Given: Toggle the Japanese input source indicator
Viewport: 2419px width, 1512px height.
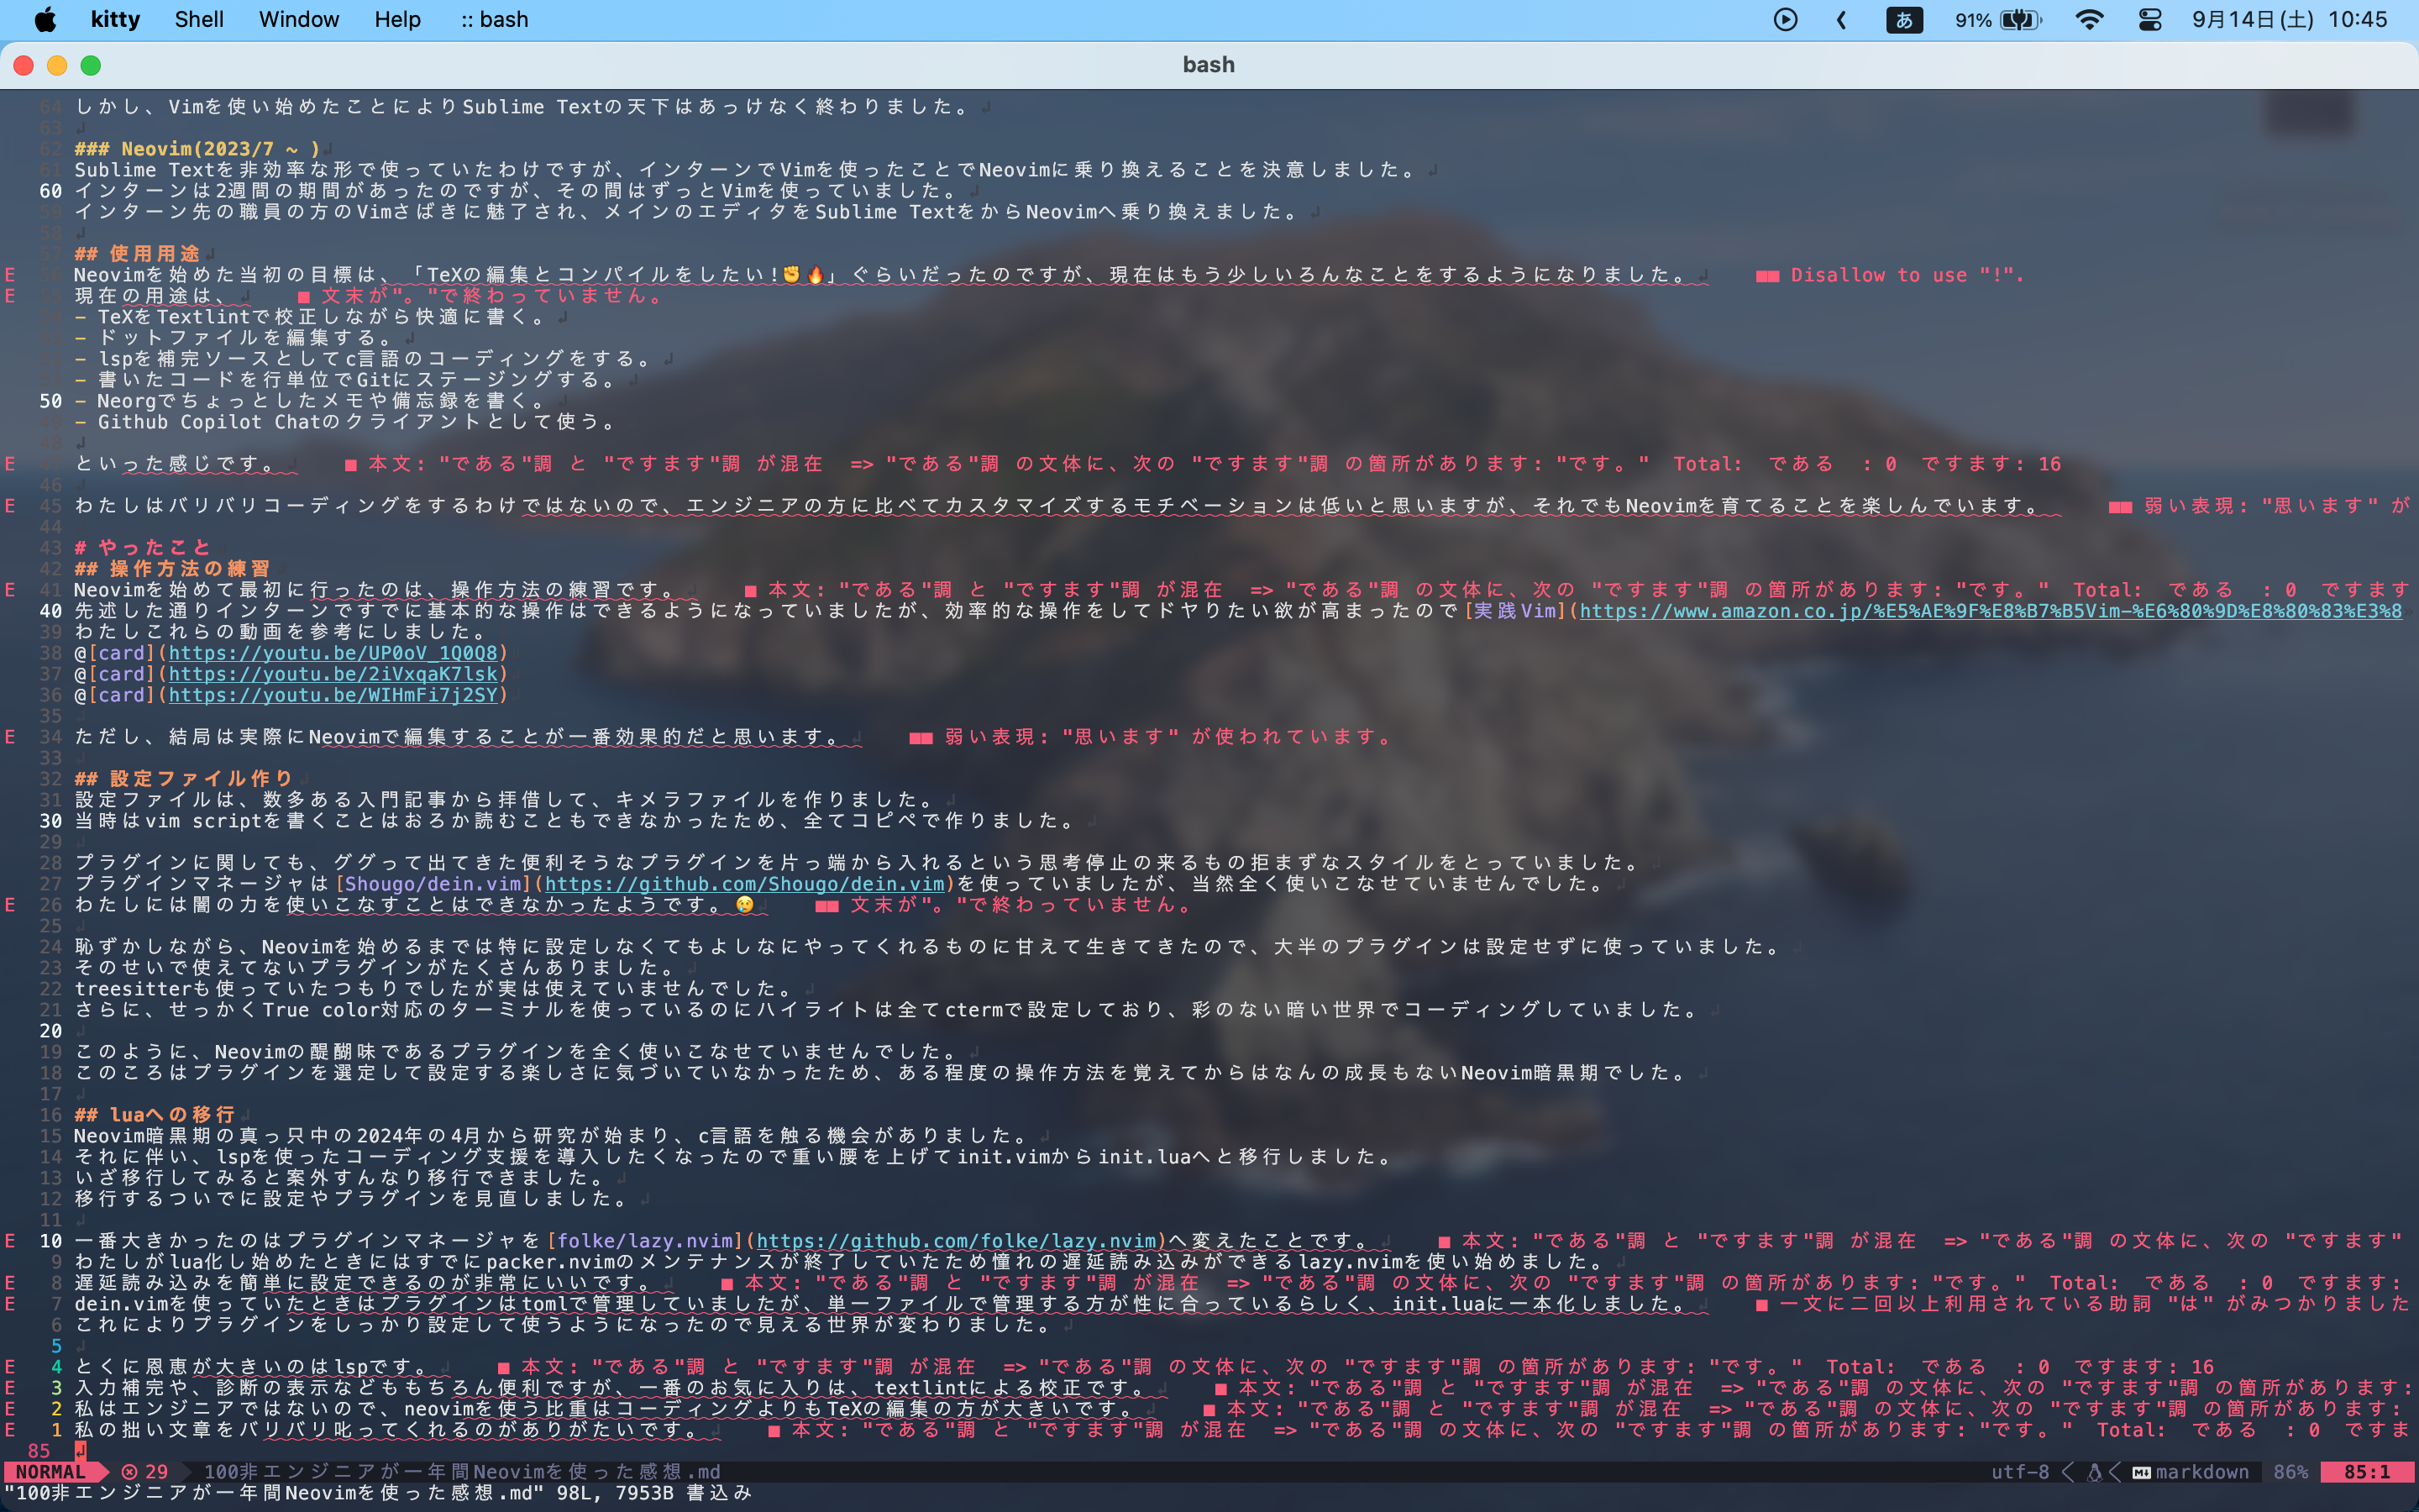Looking at the screenshot, I should point(1904,19).
